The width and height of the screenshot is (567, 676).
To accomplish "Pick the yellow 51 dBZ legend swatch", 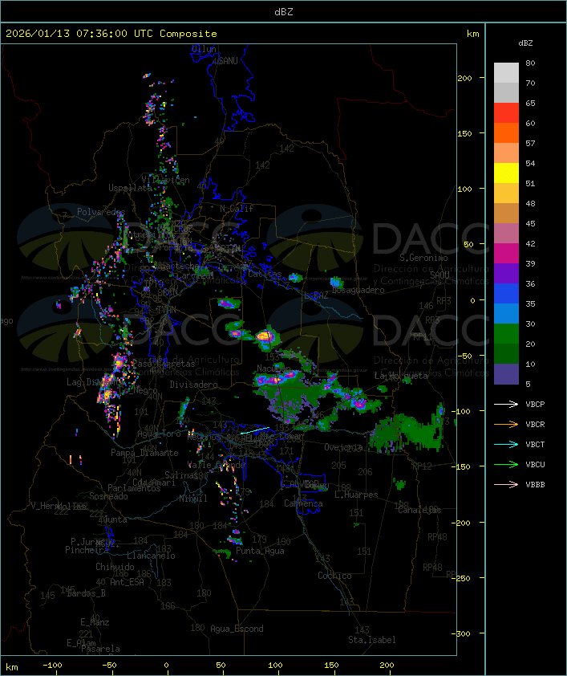I will (506, 173).
